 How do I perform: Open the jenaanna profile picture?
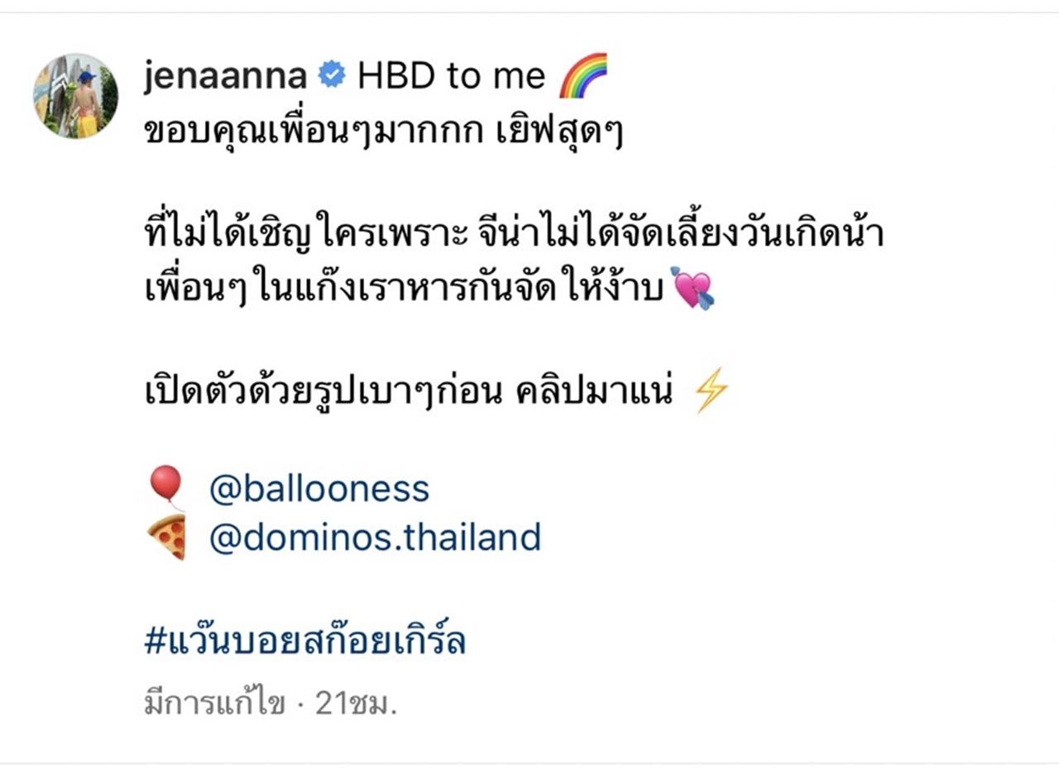[75, 96]
